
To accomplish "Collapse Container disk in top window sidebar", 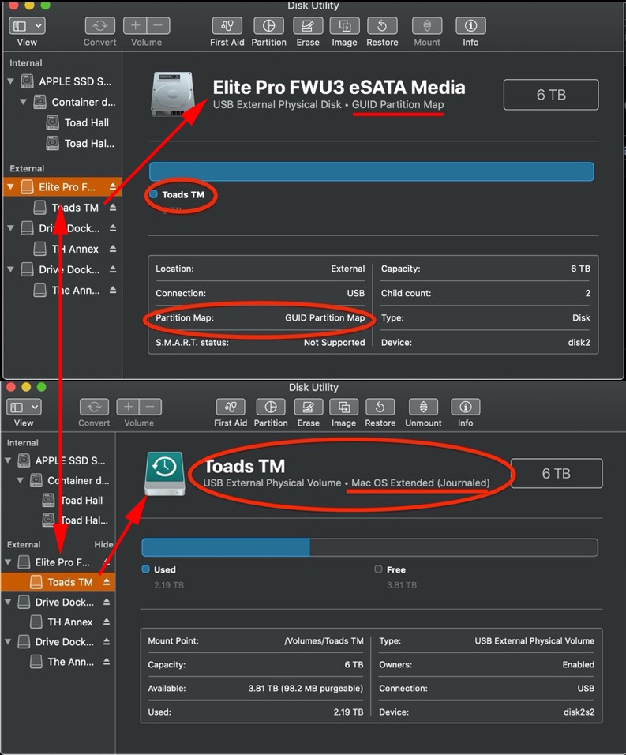I will [x=23, y=102].
